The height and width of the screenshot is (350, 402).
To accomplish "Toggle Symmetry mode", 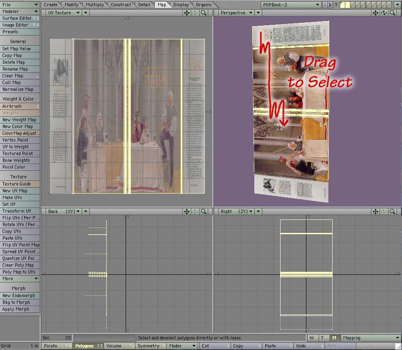I will point(151,346).
